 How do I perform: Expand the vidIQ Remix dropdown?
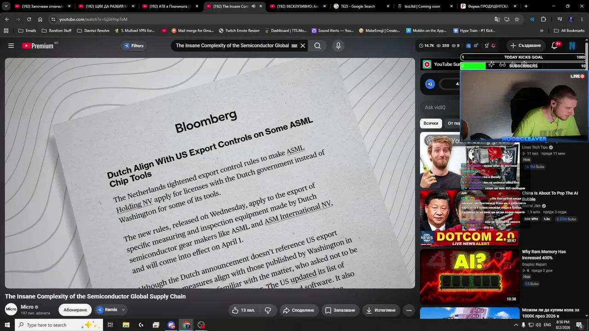tap(123, 310)
